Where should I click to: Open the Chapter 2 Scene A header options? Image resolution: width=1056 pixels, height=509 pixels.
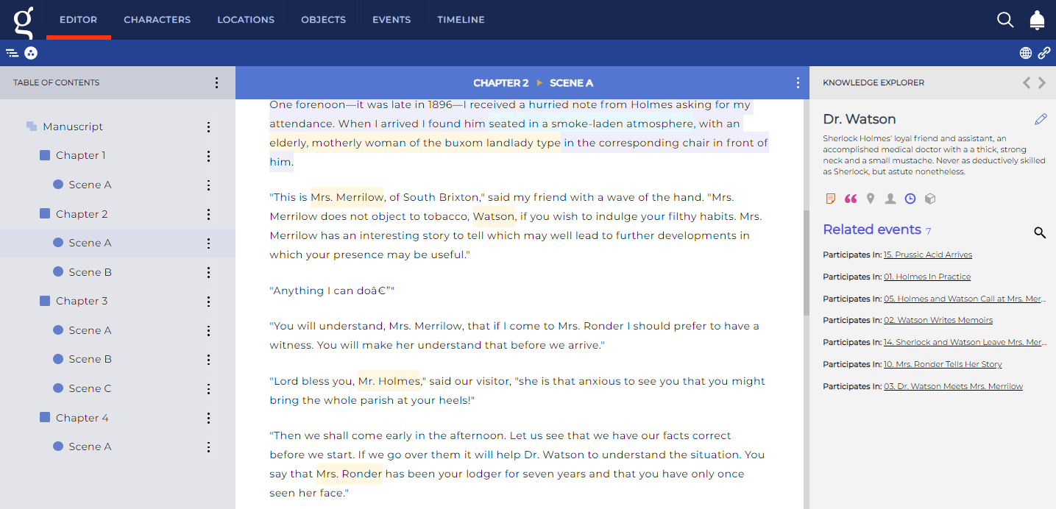tap(798, 83)
